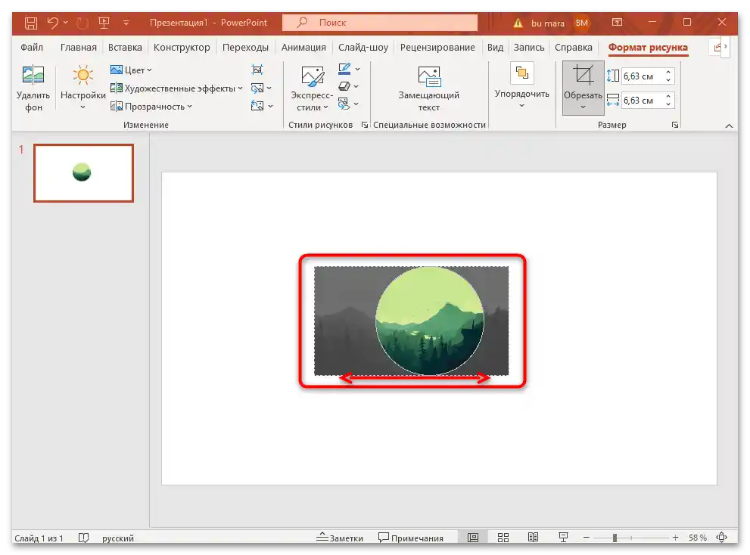Click the Восстановить рисунок (Reset Picture) icon

(258, 106)
